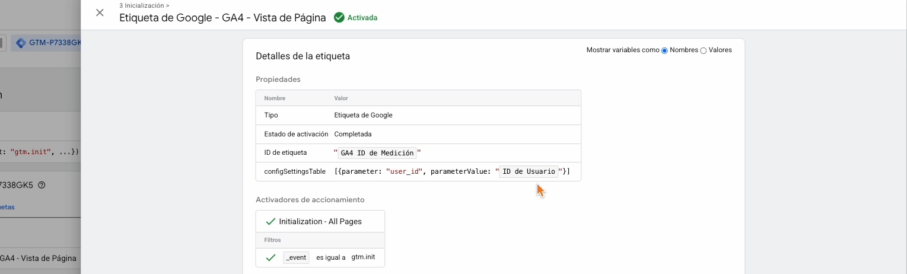Click the green Activada checkmark icon
Screen dimensions: 907x274
click(x=339, y=18)
